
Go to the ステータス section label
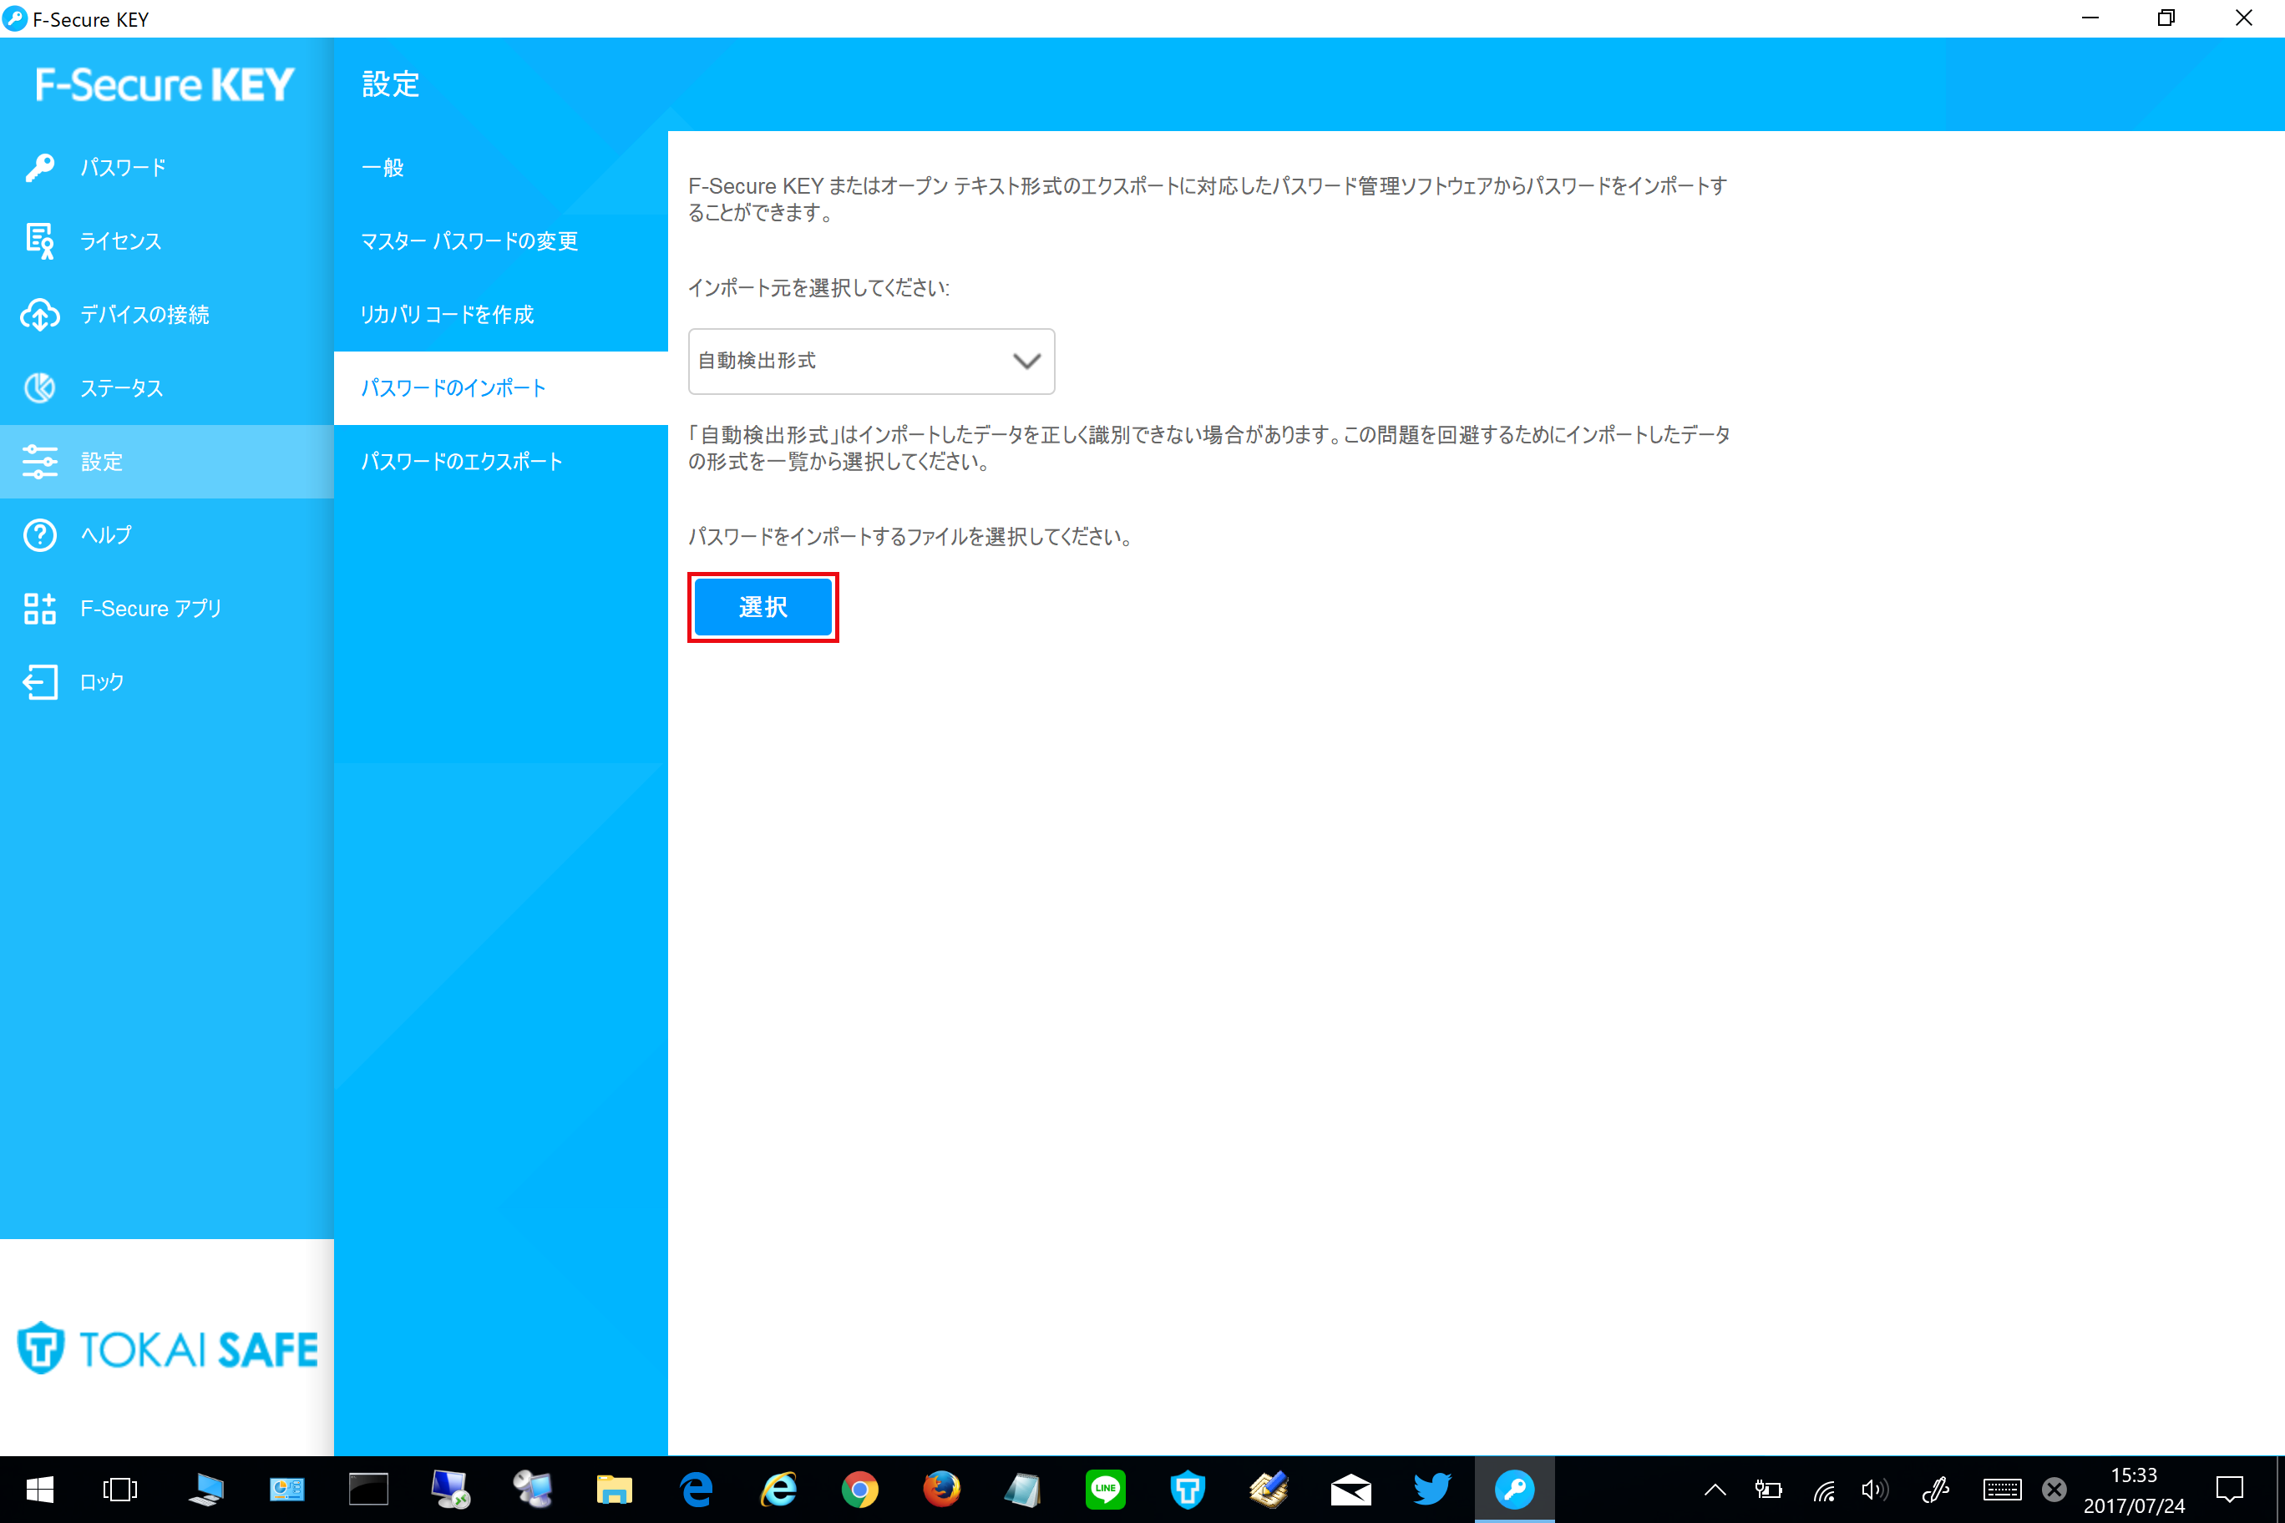pos(121,387)
